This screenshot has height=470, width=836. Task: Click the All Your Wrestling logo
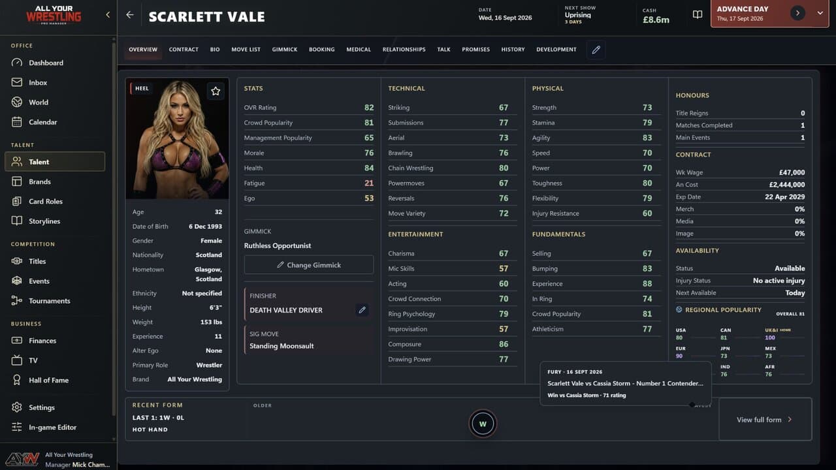54,14
